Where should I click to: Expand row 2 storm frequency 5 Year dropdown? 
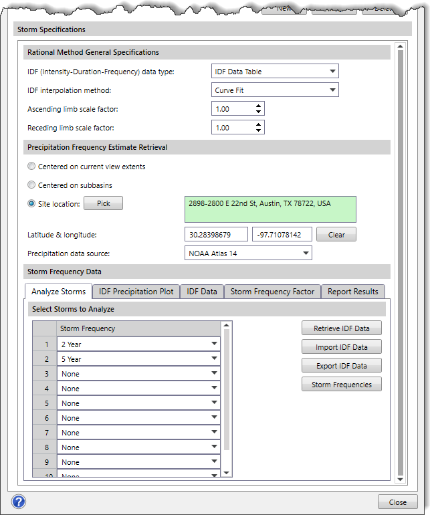click(214, 358)
